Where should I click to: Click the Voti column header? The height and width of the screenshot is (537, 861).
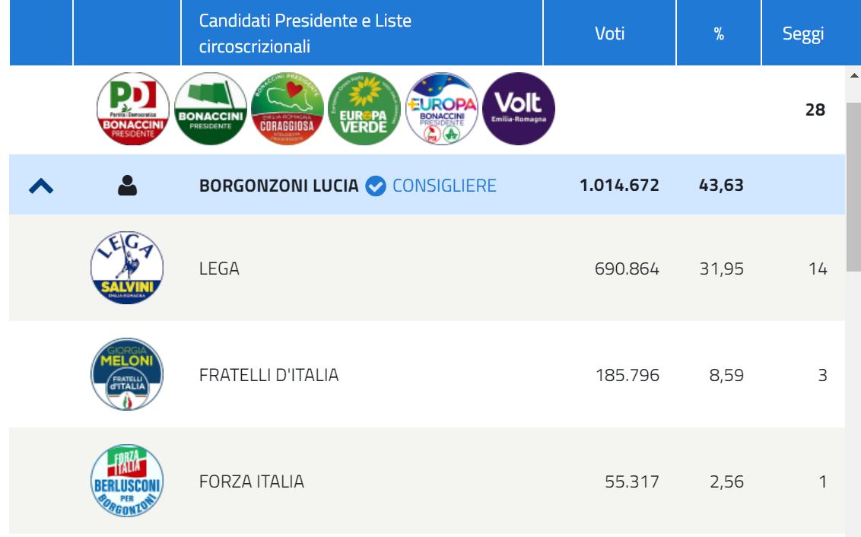(x=609, y=33)
